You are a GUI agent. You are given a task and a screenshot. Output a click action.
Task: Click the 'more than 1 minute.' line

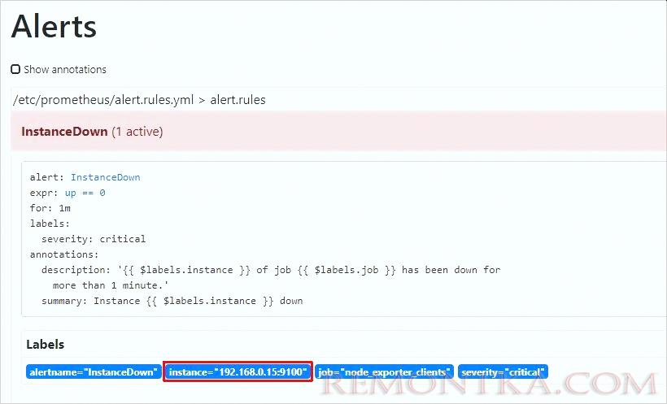click(111, 285)
